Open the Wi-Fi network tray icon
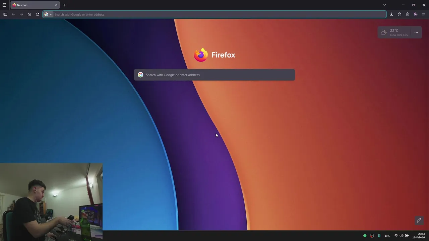The height and width of the screenshot is (241, 429). pos(396,236)
